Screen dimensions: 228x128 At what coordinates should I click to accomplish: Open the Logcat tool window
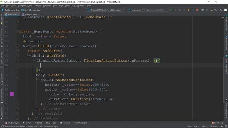tap(51, 123)
